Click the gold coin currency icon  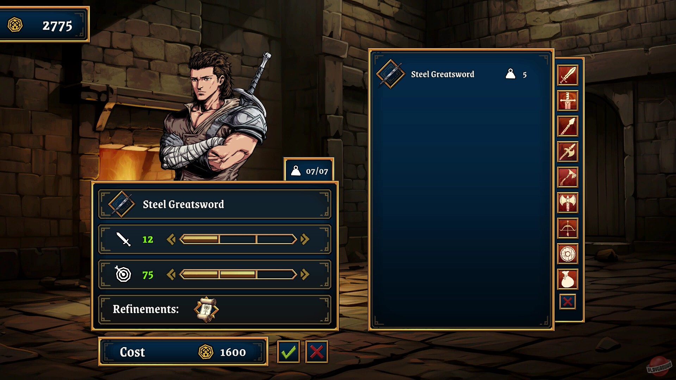pyautogui.click(x=15, y=25)
